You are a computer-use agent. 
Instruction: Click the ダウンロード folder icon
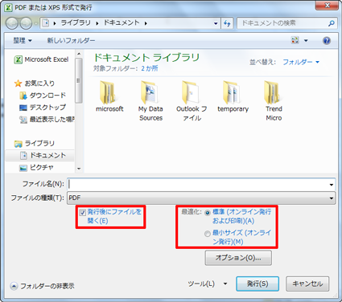pyautogui.click(x=23, y=96)
